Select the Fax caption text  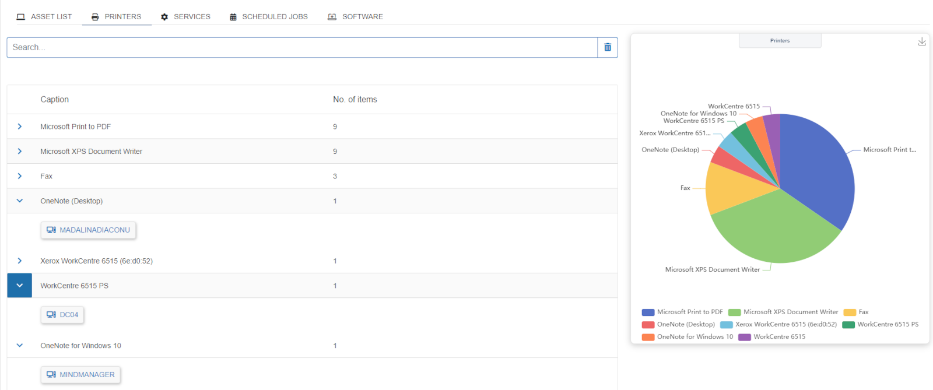[46, 176]
